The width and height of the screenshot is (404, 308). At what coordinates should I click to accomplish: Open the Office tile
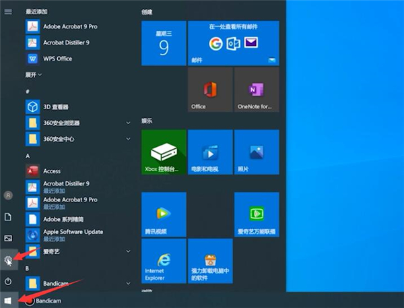coord(210,90)
